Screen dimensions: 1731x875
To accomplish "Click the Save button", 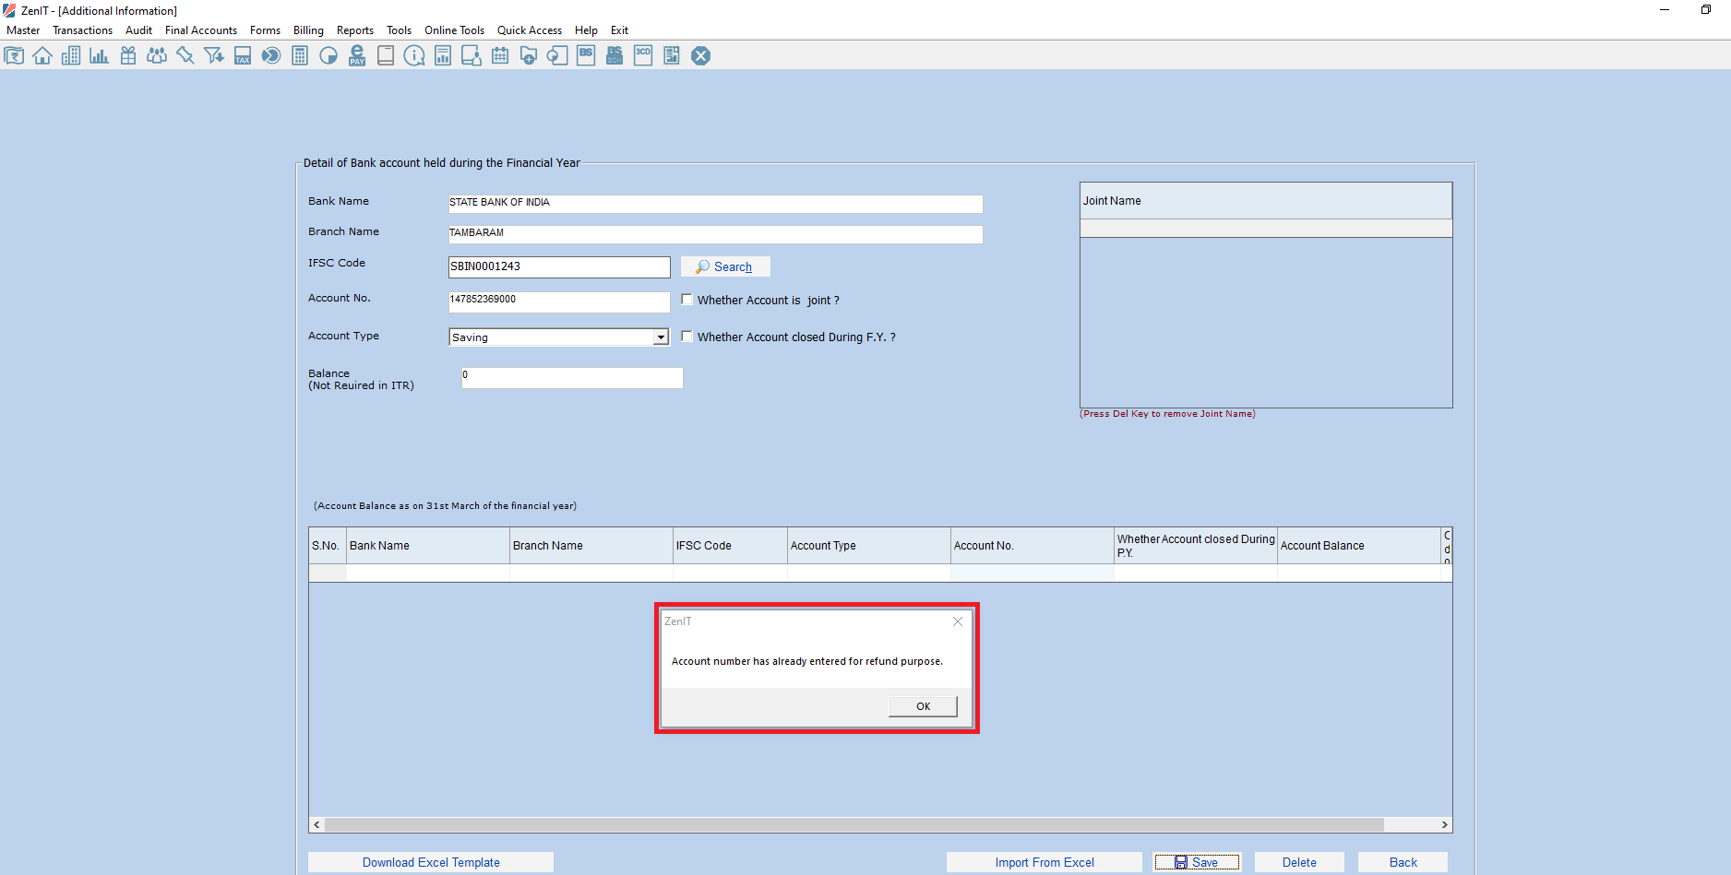I will (1197, 862).
